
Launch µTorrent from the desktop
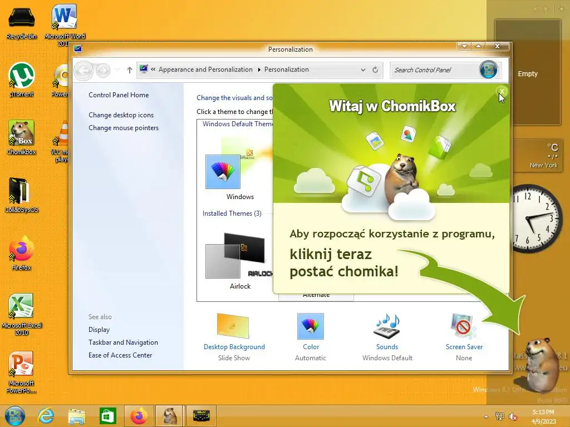tap(22, 80)
